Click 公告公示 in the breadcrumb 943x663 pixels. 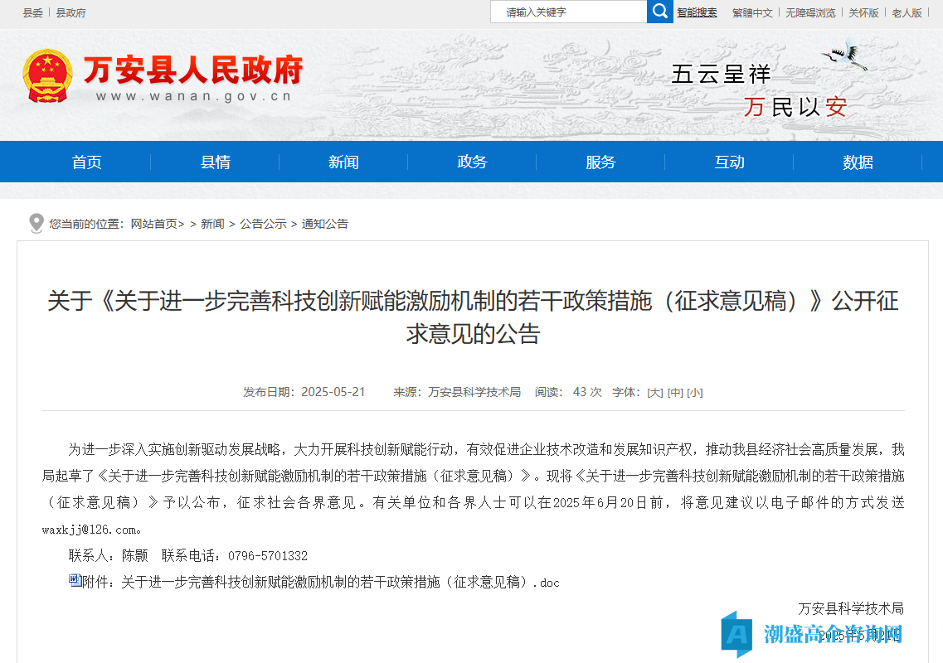[x=263, y=224]
